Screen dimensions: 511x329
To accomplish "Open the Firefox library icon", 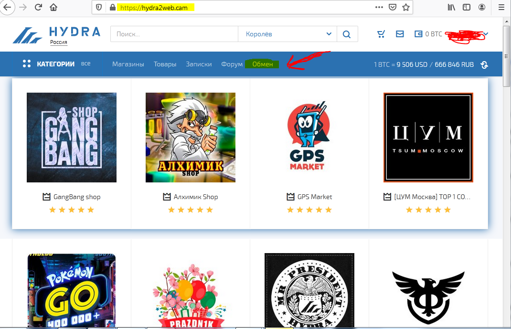I will [x=451, y=7].
